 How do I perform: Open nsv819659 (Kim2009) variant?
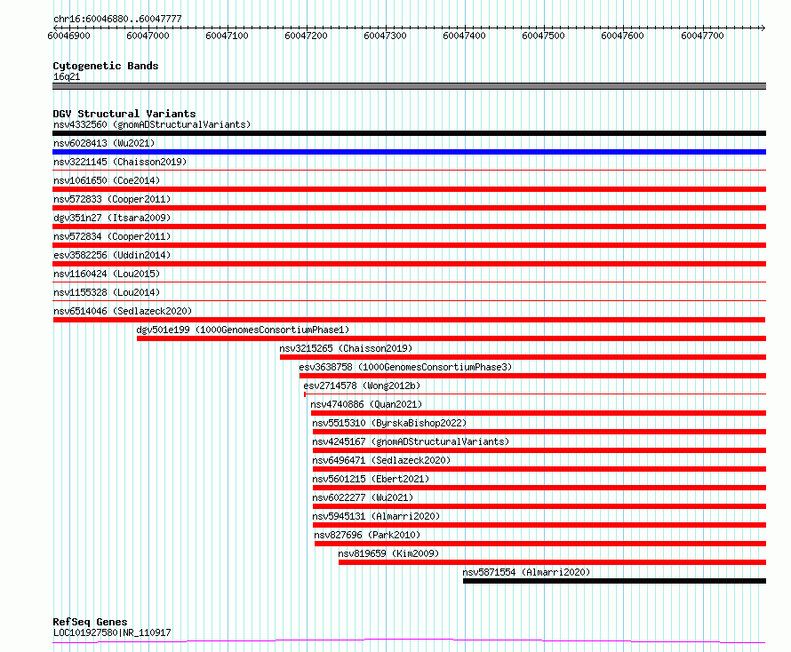(388, 553)
